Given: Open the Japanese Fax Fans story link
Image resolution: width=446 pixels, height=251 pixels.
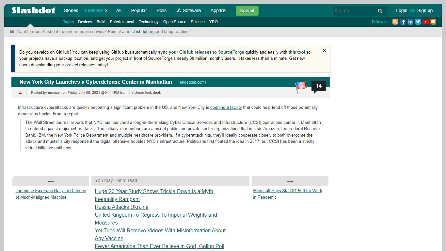Looking at the screenshot, I should click(x=51, y=194).
